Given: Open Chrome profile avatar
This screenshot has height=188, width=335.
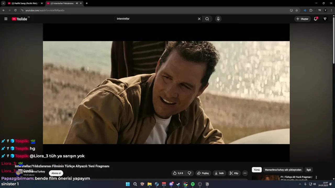Looking at the screenshot, I should pos(326,10).
